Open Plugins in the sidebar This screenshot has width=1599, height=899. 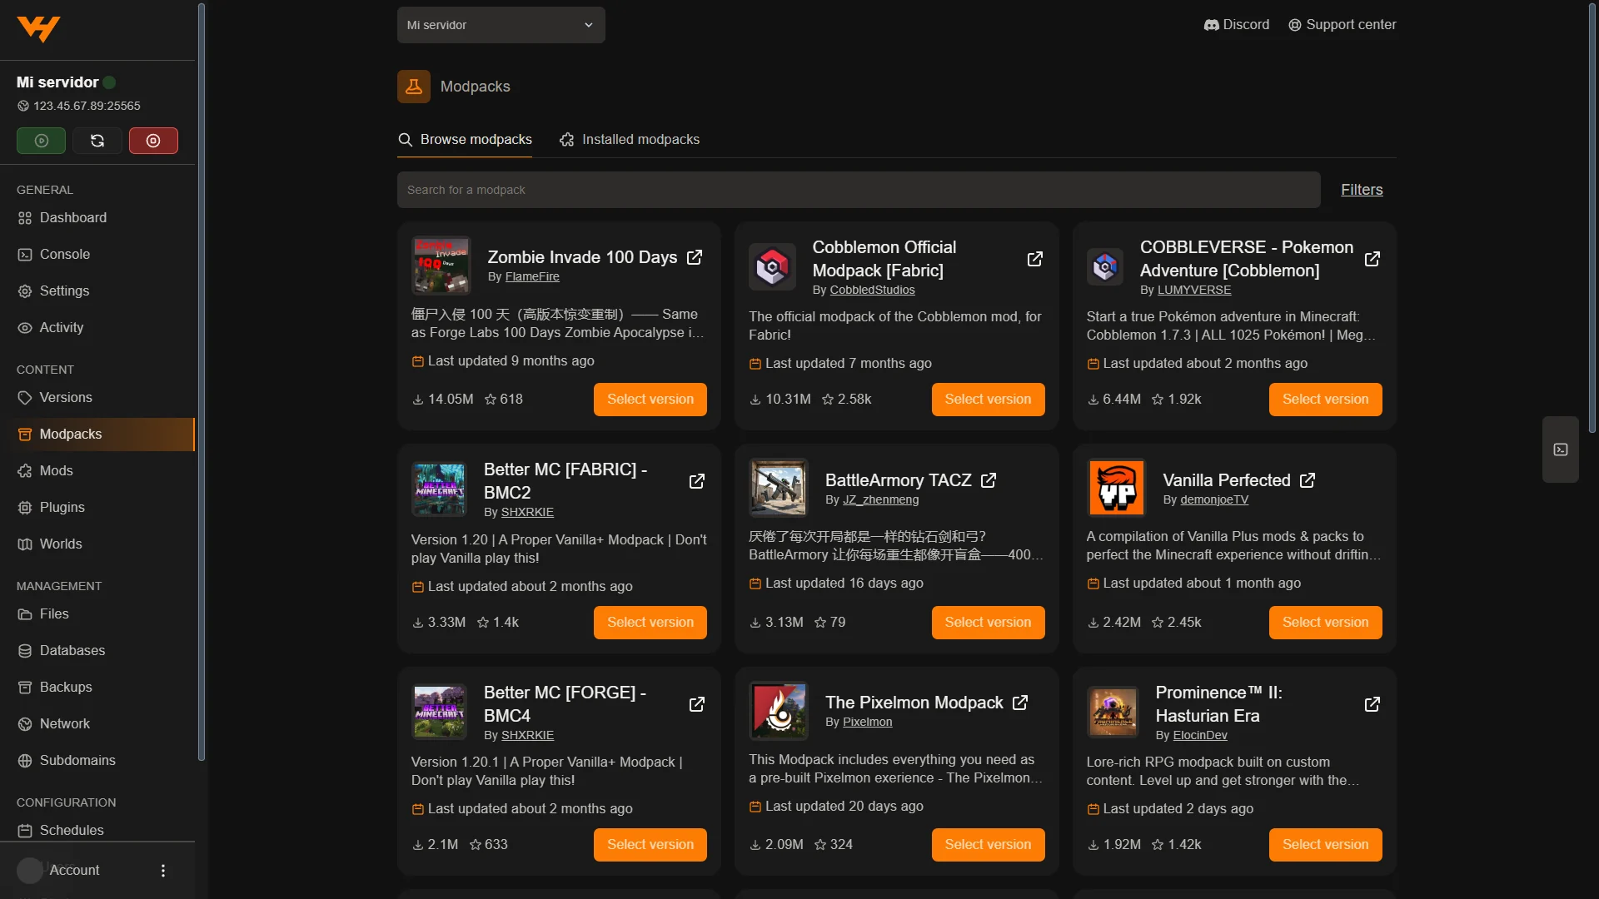point(97,508)
